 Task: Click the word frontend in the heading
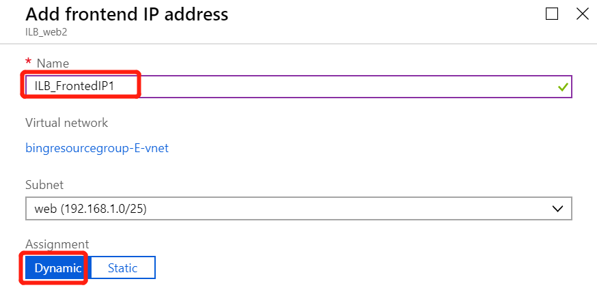point(100,14)
